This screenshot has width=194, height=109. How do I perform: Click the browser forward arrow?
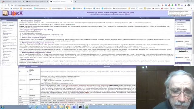point(5,5)
